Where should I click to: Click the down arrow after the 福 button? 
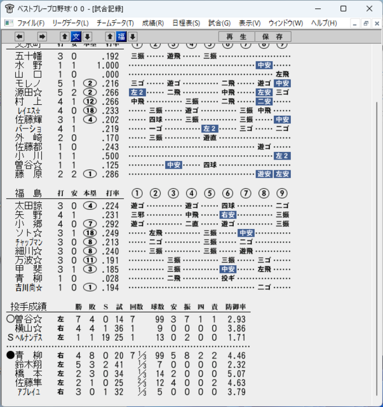pos(133,37)
